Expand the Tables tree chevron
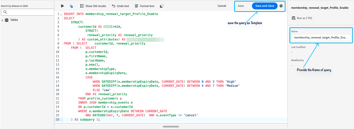 pyautogui.click(x=2, y=20)
